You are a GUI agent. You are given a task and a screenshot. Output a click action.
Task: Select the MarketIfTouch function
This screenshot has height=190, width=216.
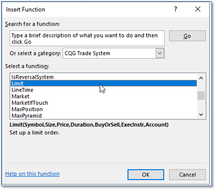point(30,103)
